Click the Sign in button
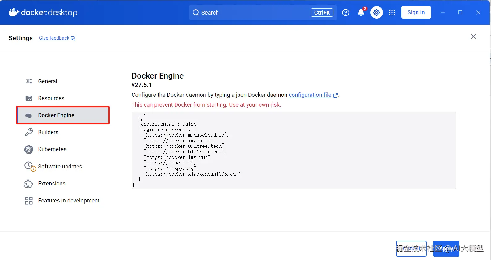Image resolution: width=491 pixels, height=260 pixels. click(x=416, y=12)
